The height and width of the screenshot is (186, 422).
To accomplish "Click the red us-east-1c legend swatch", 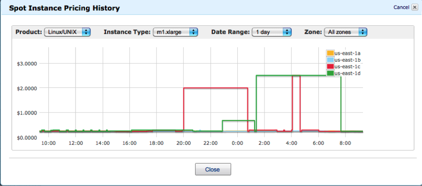I will coord(330,66).
